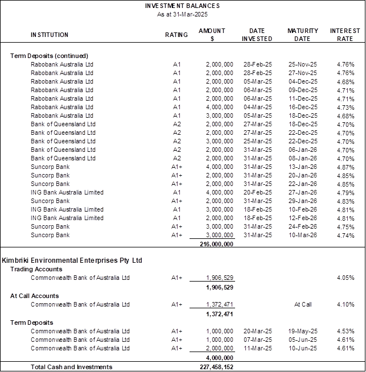Image resolution: width=366 pixels, height=372 pixels.
Task: Select the 4.75% interest rate
Action: [x=346, y=228]
